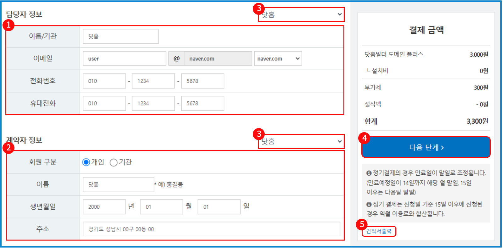Click the 전화번호 first number field

point(104,81)
